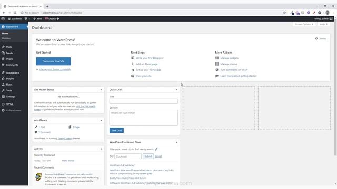Viewport: 337px width, 189px height.
Task: Open a new browser tab
Action: 47,6
